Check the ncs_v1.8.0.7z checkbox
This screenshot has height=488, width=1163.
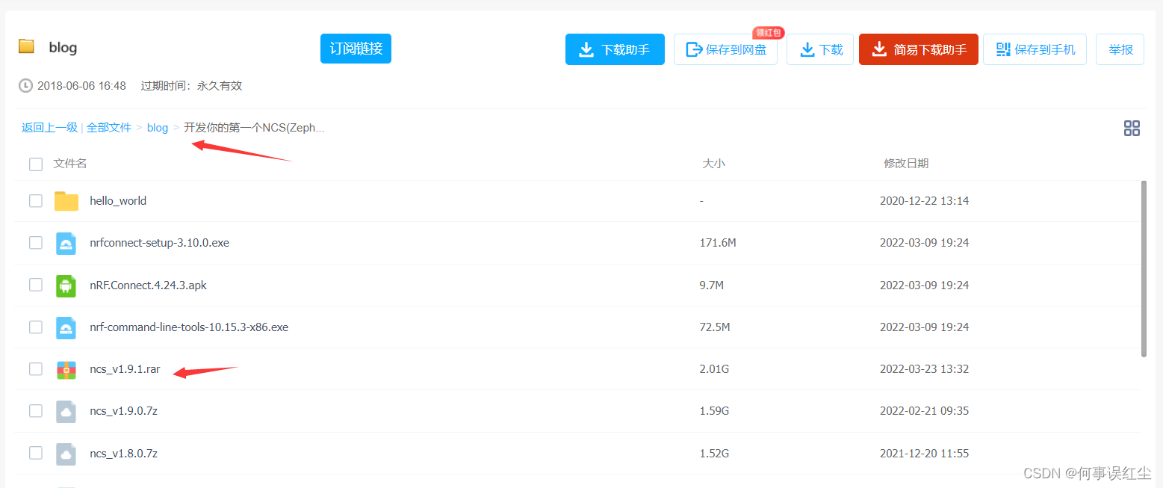(36, 453)
